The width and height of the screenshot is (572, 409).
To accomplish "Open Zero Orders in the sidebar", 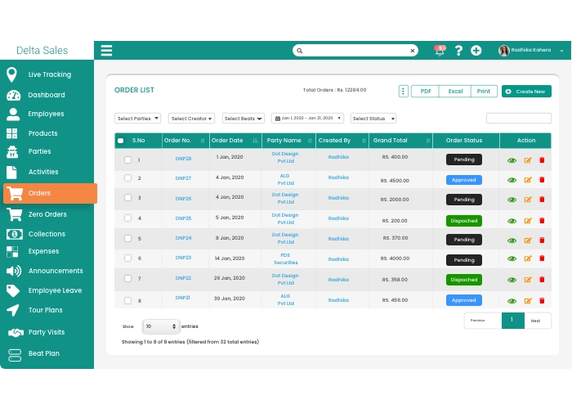I will 47,214.
